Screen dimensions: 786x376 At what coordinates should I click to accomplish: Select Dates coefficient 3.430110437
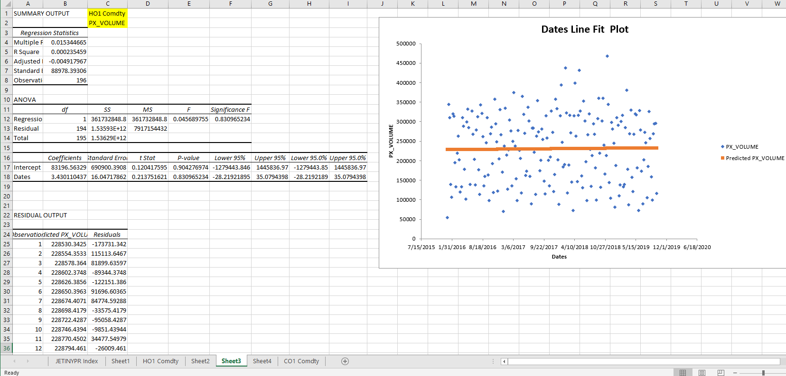click(65, 177)
